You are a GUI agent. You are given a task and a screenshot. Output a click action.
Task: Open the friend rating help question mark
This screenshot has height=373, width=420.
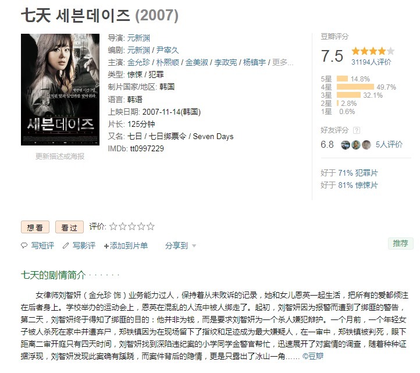pyautogui.click(x=357, y=130)
